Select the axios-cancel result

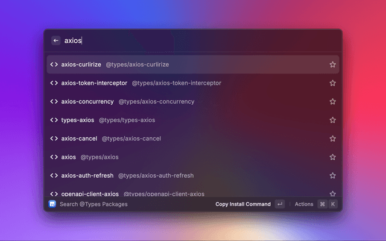click(193, 139)
